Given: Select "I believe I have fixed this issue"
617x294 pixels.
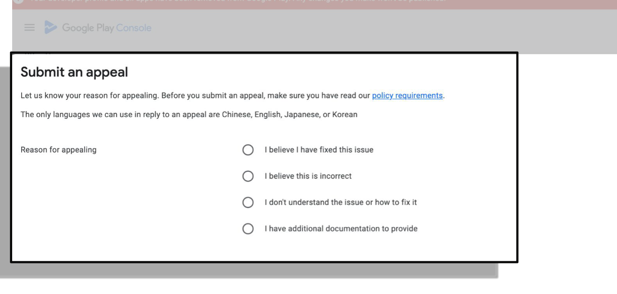Looking at the screenshot, I should [x=248, y=150].
